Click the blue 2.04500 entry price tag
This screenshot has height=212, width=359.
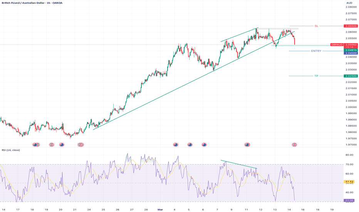pyautogui.click(x=351, y=53)
